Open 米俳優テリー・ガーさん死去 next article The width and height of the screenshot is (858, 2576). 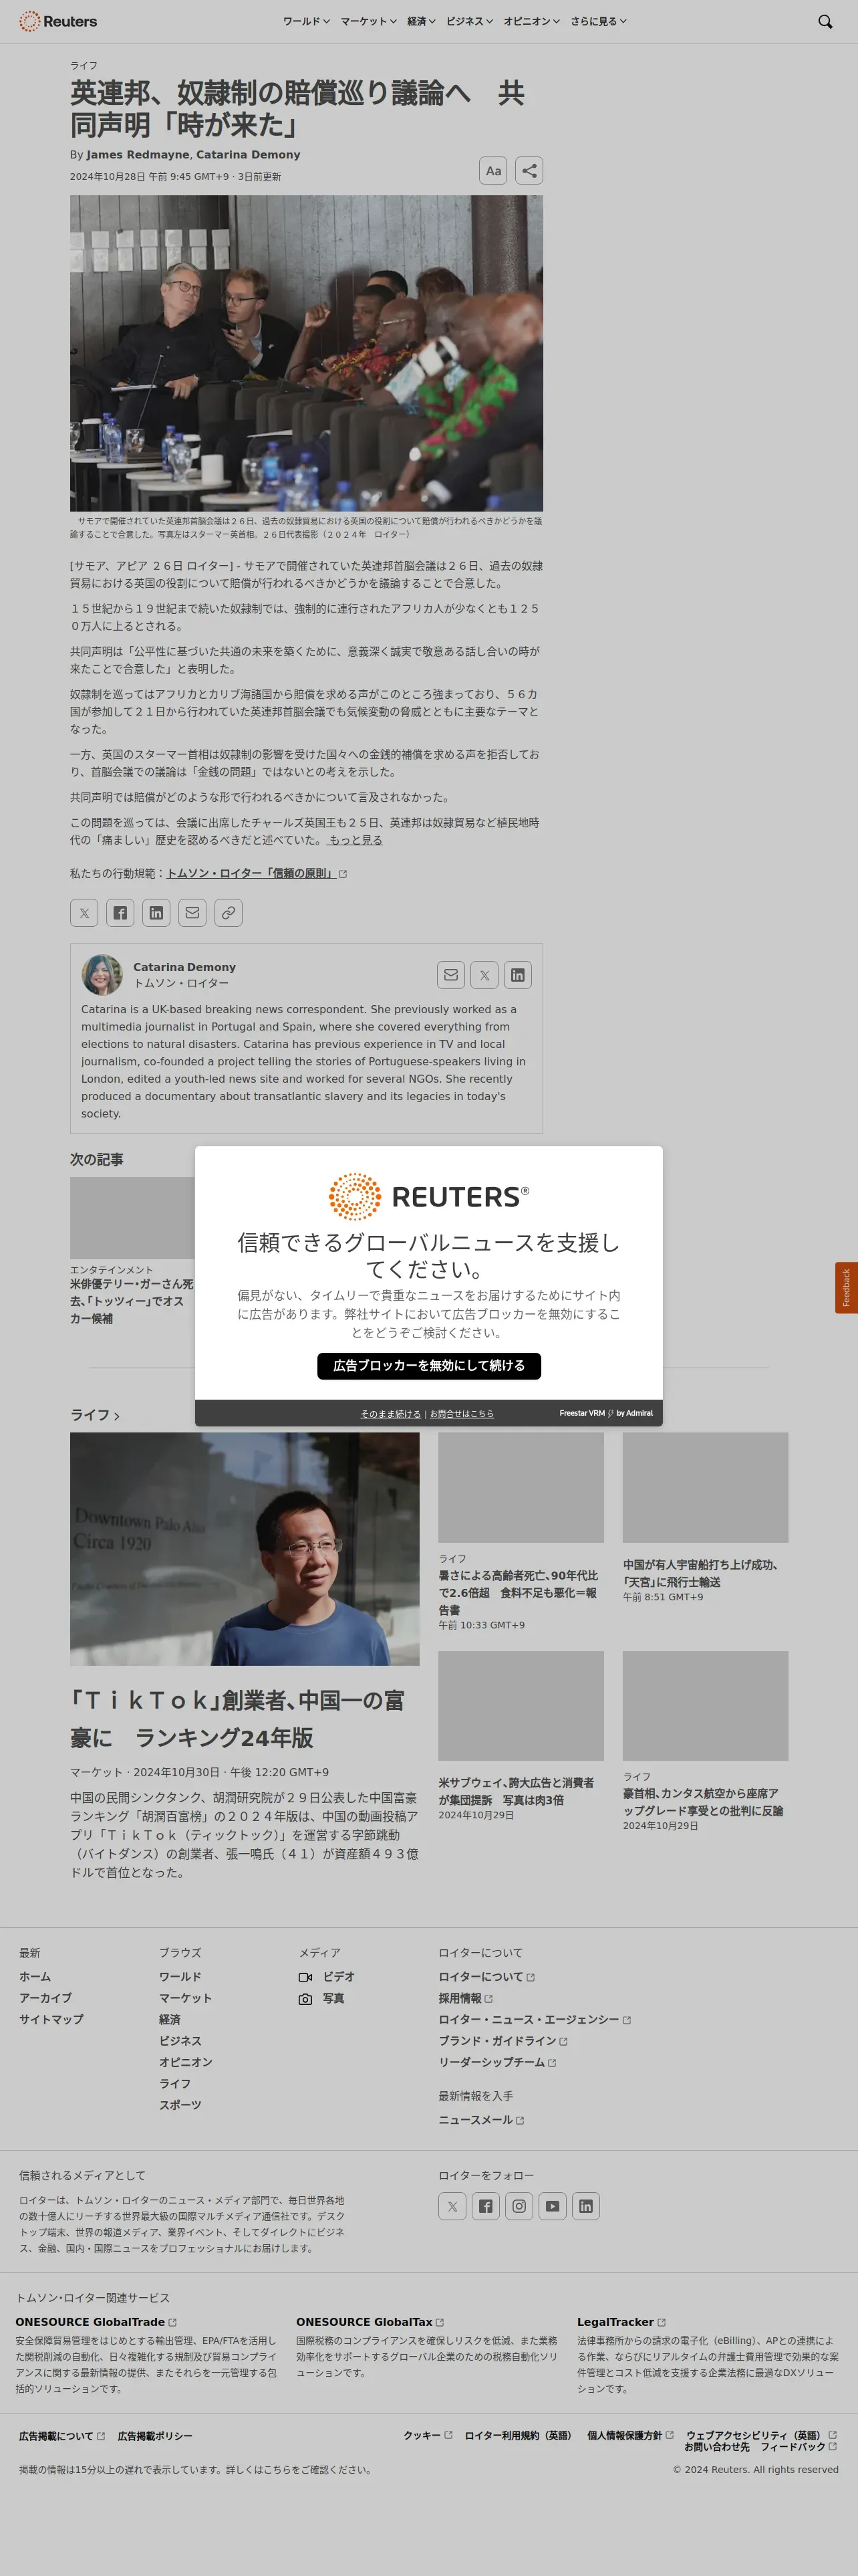132,1301
